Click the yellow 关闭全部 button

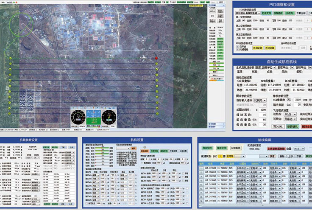click(270, 48)
